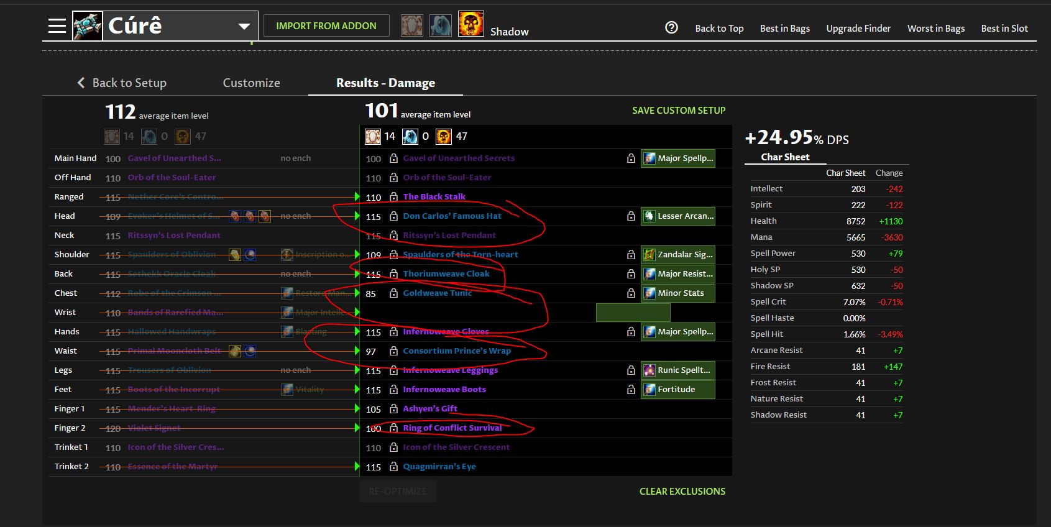Go back using Back to Setup
The image size is (1051, 527).
click(x=122, y=83)
